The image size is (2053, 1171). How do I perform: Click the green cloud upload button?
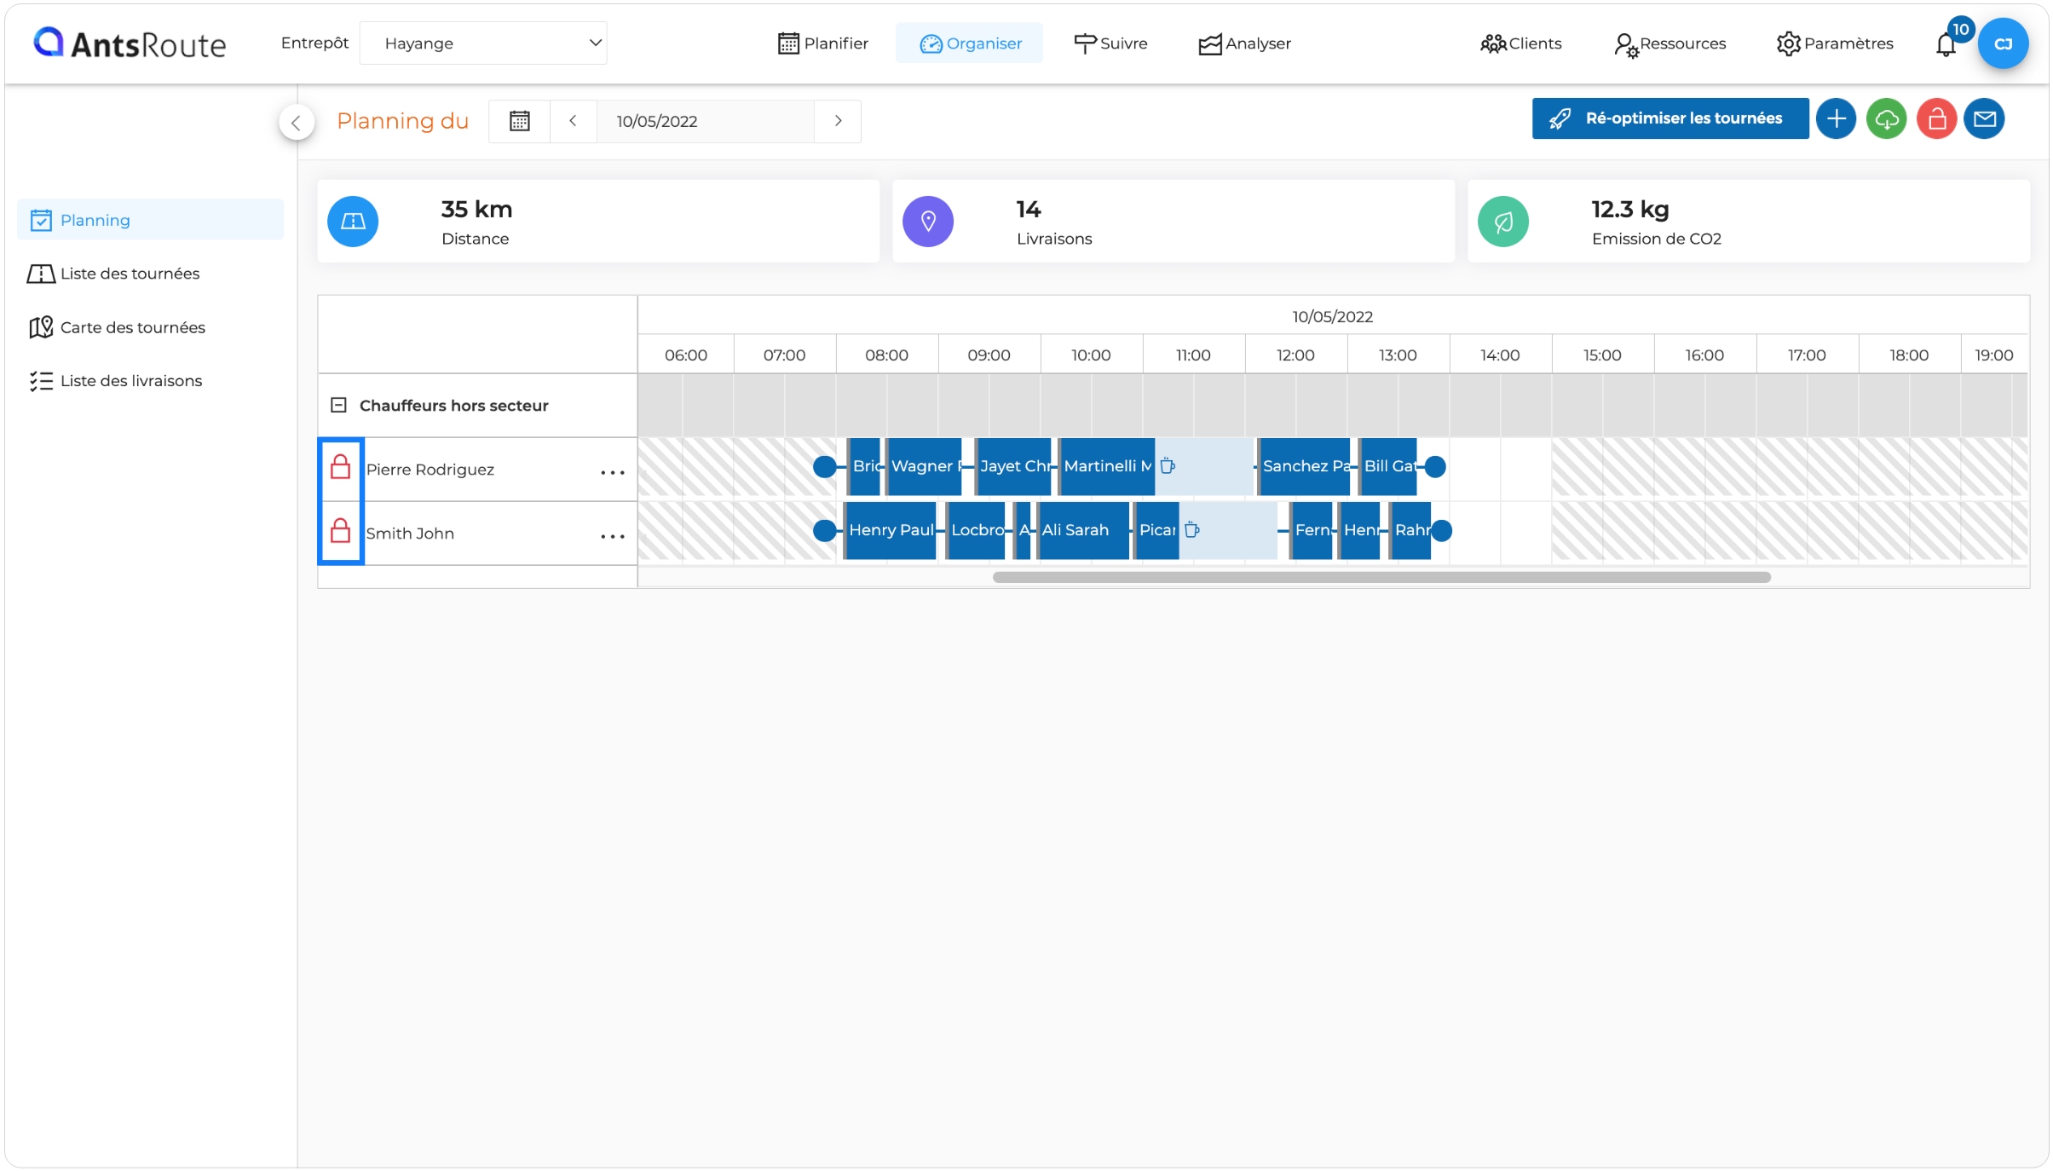1886,118
